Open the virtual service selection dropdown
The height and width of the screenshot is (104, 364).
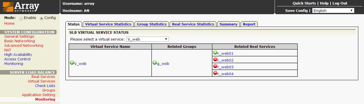[148, 39]
